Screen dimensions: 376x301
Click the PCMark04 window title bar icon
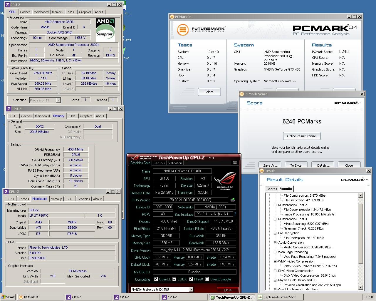[x=172, y=17]
